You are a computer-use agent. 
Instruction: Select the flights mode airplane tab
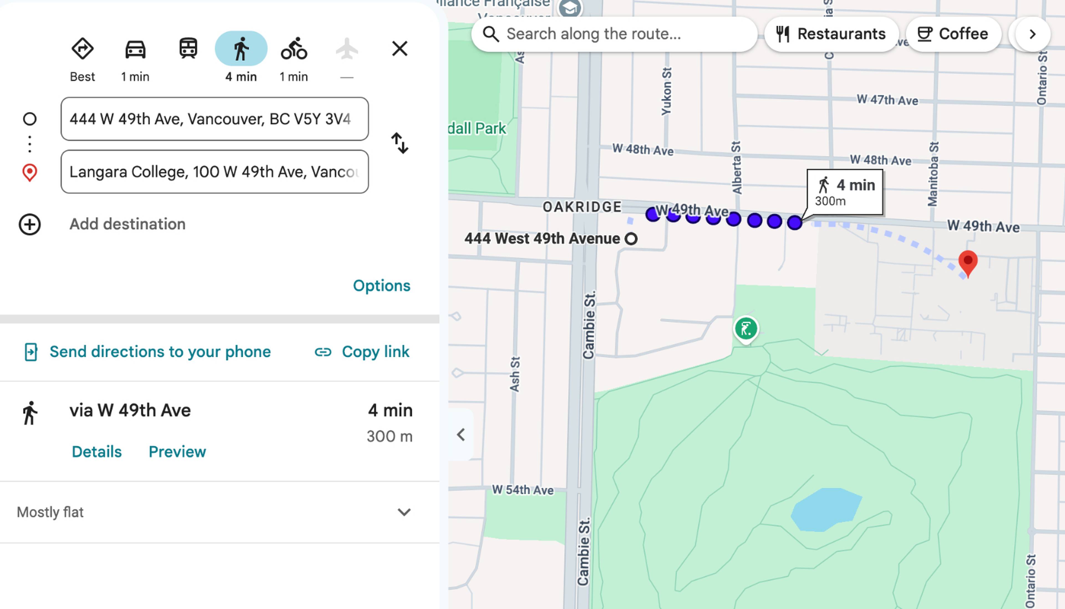pyautogui.click(x=347, y=49)
